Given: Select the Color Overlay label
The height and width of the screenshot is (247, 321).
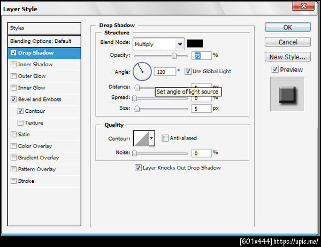Looking at the screenshot, I should 35,146.
